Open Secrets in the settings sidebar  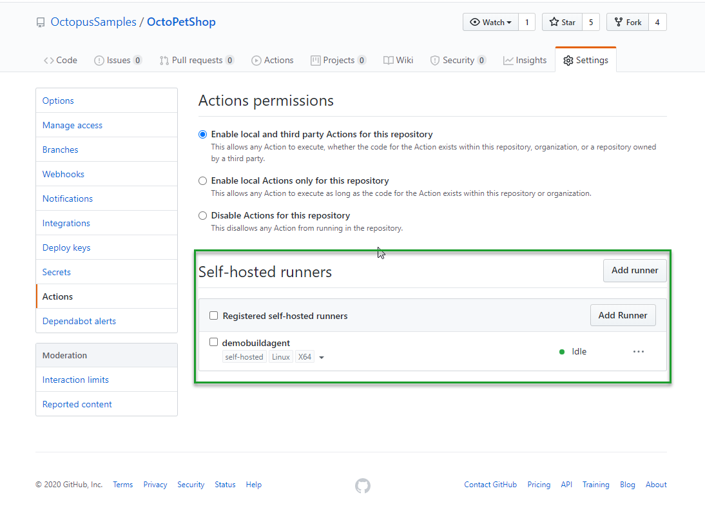(x=57, y=272)
